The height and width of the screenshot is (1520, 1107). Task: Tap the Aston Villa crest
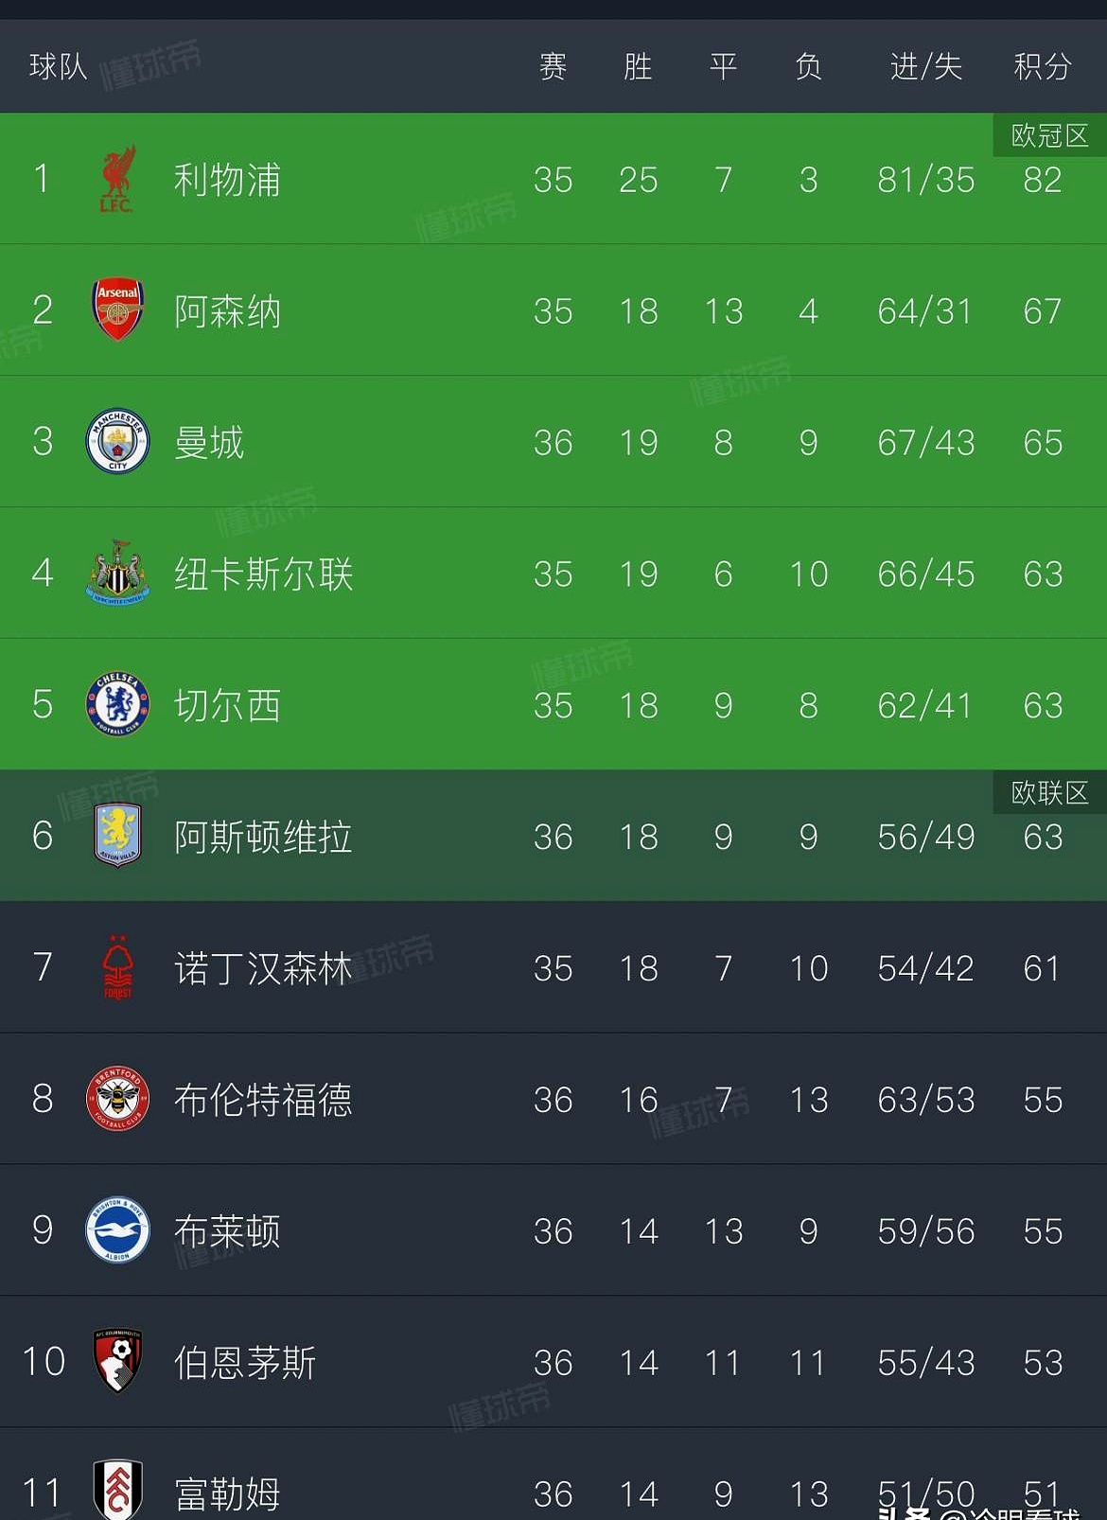(117, 835)
